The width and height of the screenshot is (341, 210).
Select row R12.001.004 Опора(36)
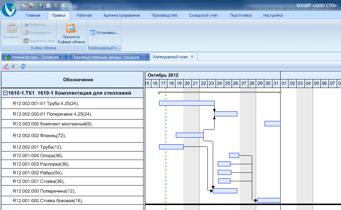pyautogui.click(x=72, y=155)
